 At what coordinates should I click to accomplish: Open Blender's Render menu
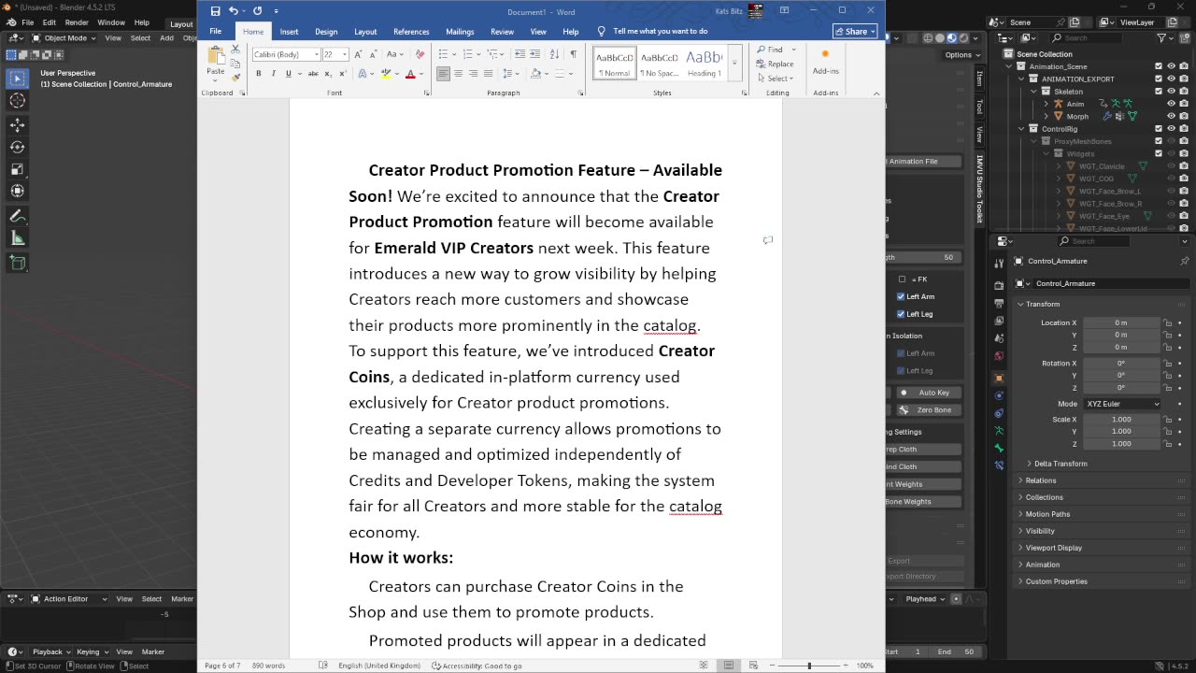pyautogui.click(x=77, y=22)
